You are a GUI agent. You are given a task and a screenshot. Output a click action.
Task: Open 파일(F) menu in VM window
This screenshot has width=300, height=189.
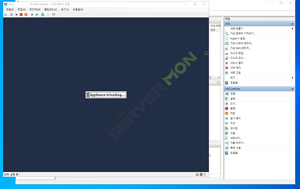point(10,9)
